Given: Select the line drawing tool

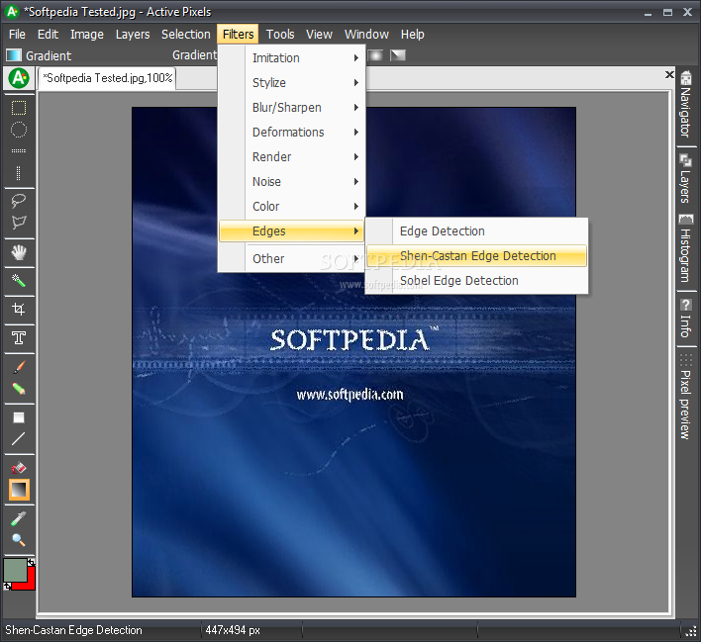Looking at the screenshot, I should point(19,439).
